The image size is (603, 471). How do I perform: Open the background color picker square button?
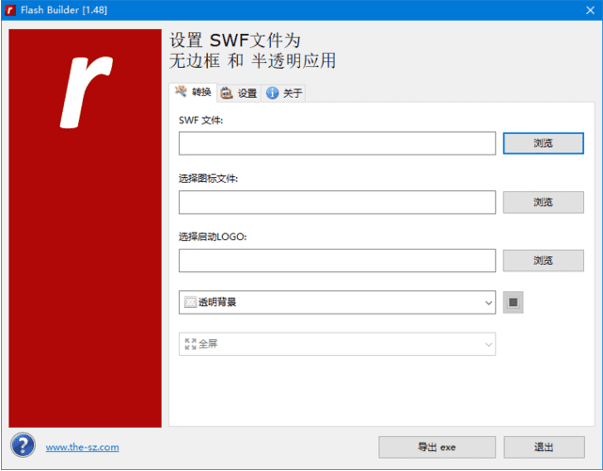pos(514,302)
